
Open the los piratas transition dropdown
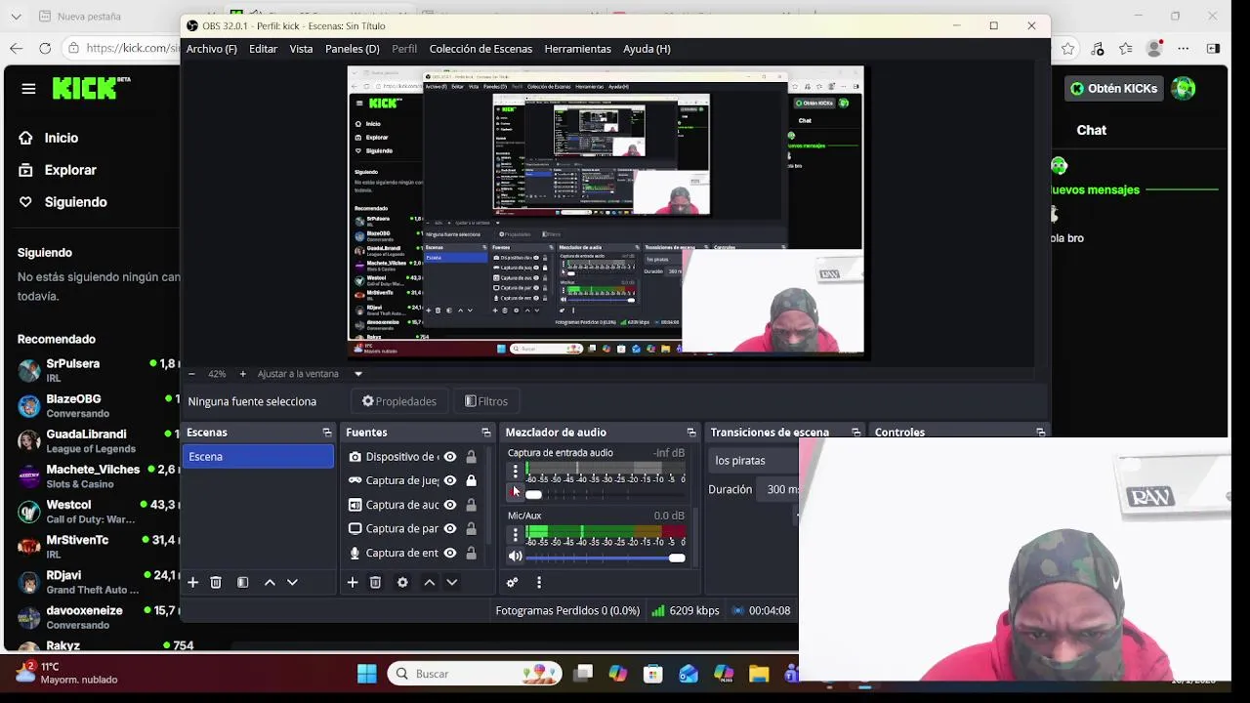[x=755, y=460]
